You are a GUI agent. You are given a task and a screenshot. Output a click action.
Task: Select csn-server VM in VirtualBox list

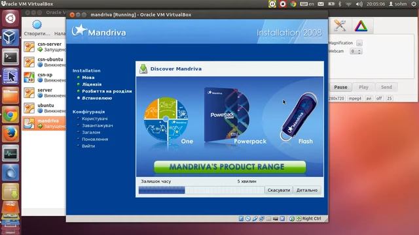point(45,47)
